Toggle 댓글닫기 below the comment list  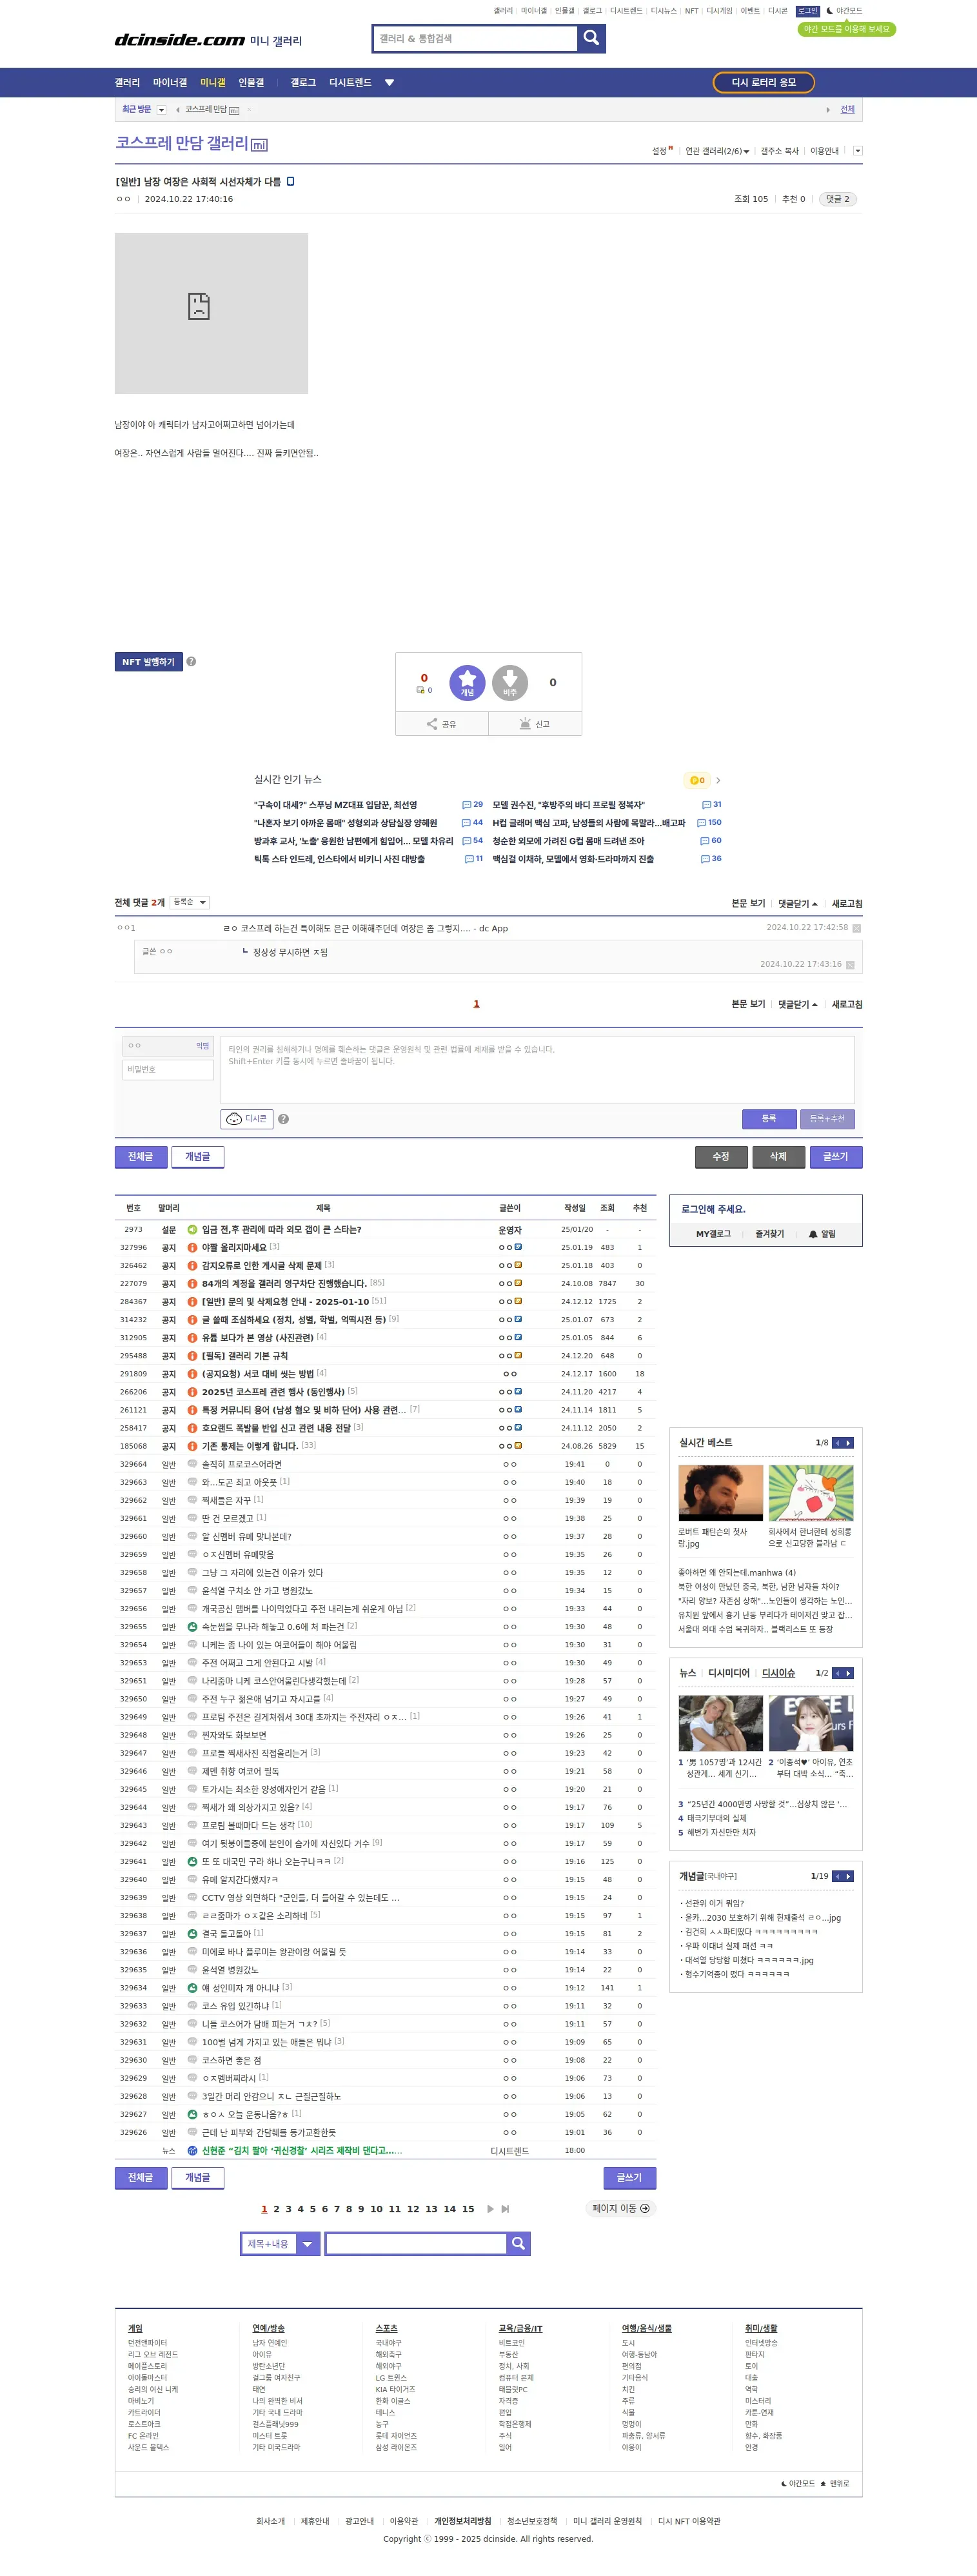tap(798, 1004)
